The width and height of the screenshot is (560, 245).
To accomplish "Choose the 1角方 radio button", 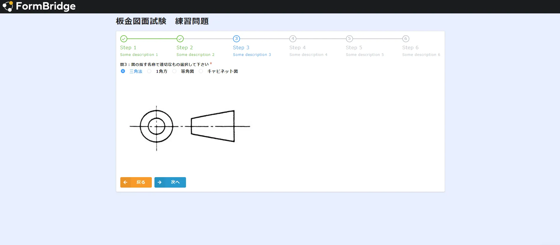I will point(149,71).
